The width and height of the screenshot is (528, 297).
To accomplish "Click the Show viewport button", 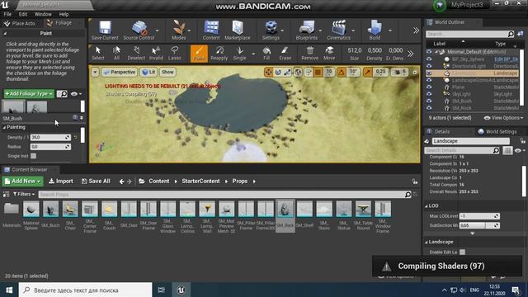I will pyautogui.click(x=167, y=72).
